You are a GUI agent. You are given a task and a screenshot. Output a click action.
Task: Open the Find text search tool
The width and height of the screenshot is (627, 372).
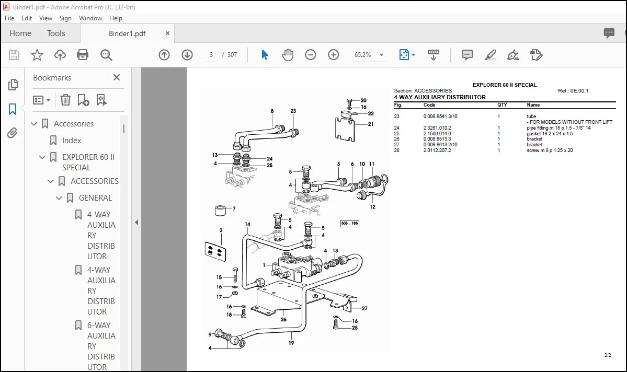pos(106,55)
